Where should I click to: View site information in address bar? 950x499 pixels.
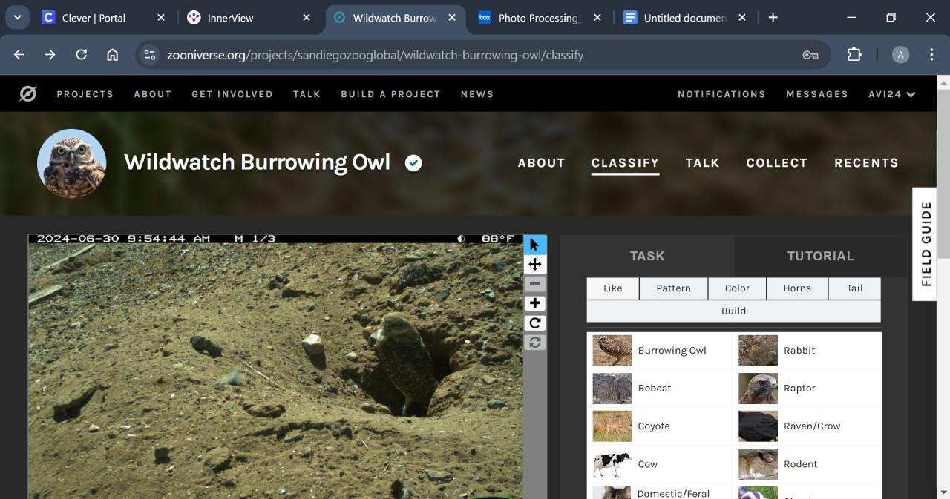click(150, 55)
